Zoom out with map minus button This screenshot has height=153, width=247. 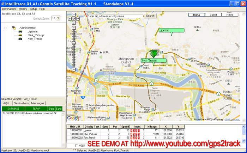click(x=74, y=69)
